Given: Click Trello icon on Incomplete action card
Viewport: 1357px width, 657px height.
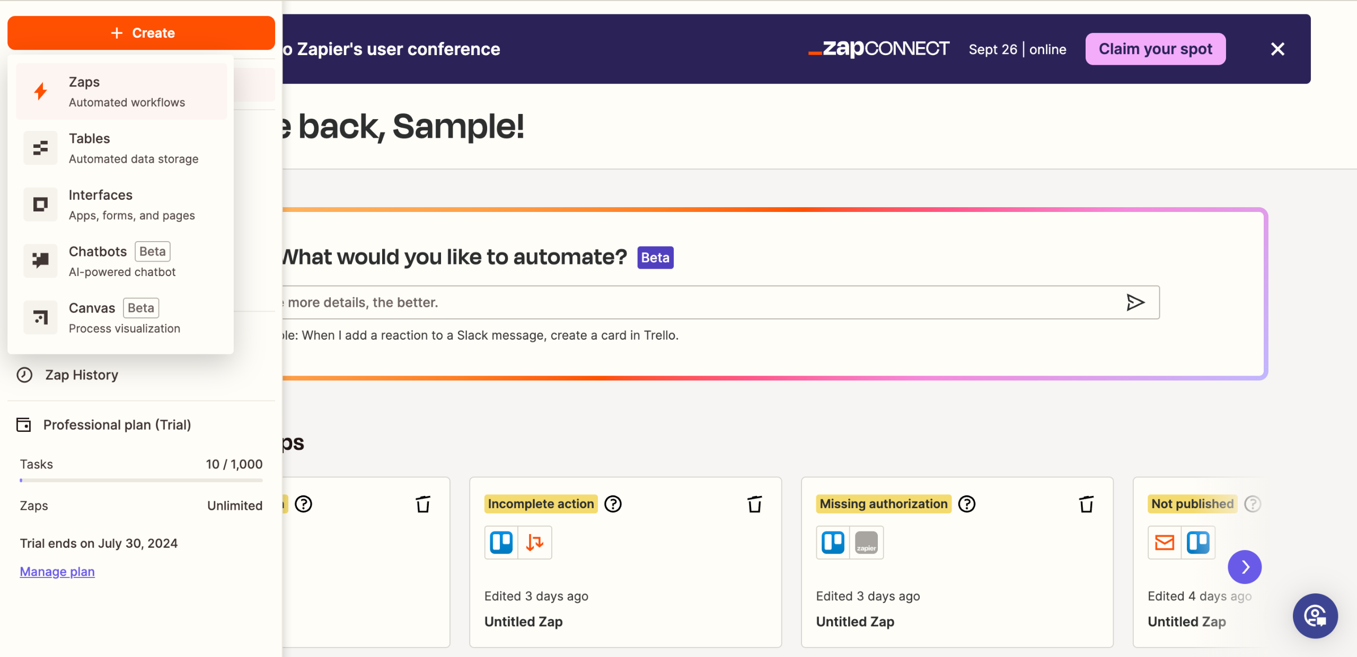Looking at the screenshot, I should tap(501, 543).
